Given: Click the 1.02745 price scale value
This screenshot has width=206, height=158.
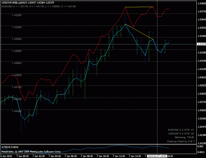Looking at the screenshot, I should point(202,102).
